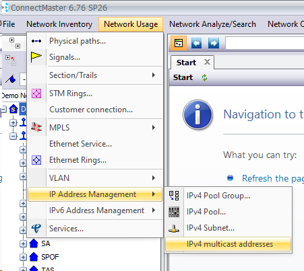Image resolution: width=304 pixels, height=271 pixels.
Task: Click the Services telecom icon
Action: point(36,229)
